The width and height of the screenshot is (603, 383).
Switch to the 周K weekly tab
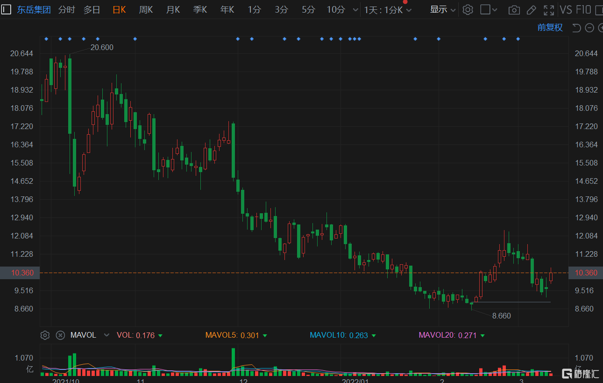[x=146, y=10]
